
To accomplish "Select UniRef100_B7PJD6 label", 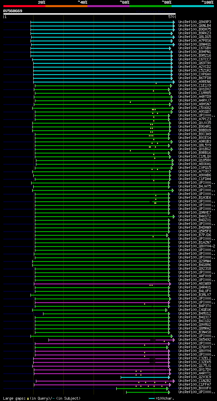I will (195, 235).
